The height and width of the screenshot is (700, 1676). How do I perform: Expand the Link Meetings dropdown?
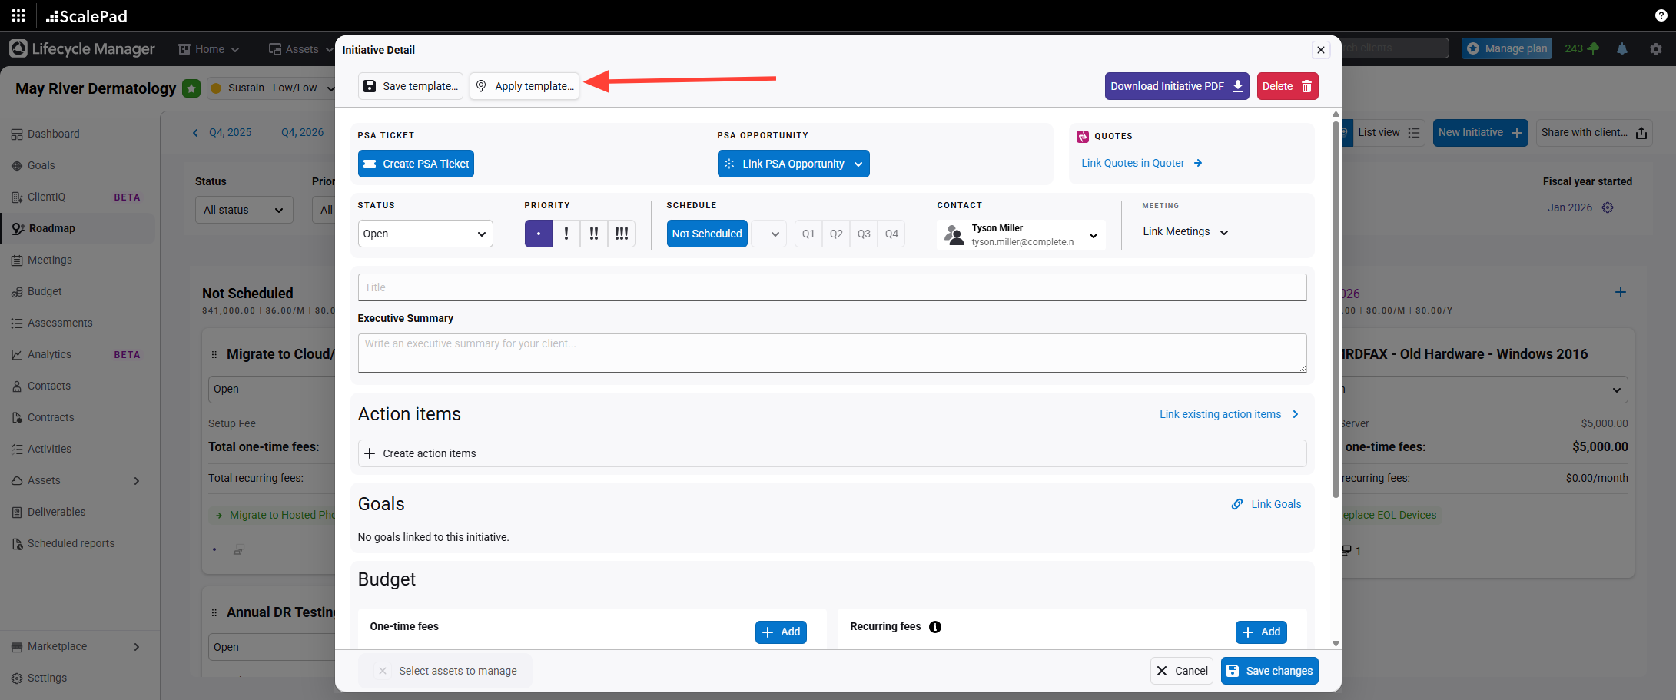(1185, 232)
